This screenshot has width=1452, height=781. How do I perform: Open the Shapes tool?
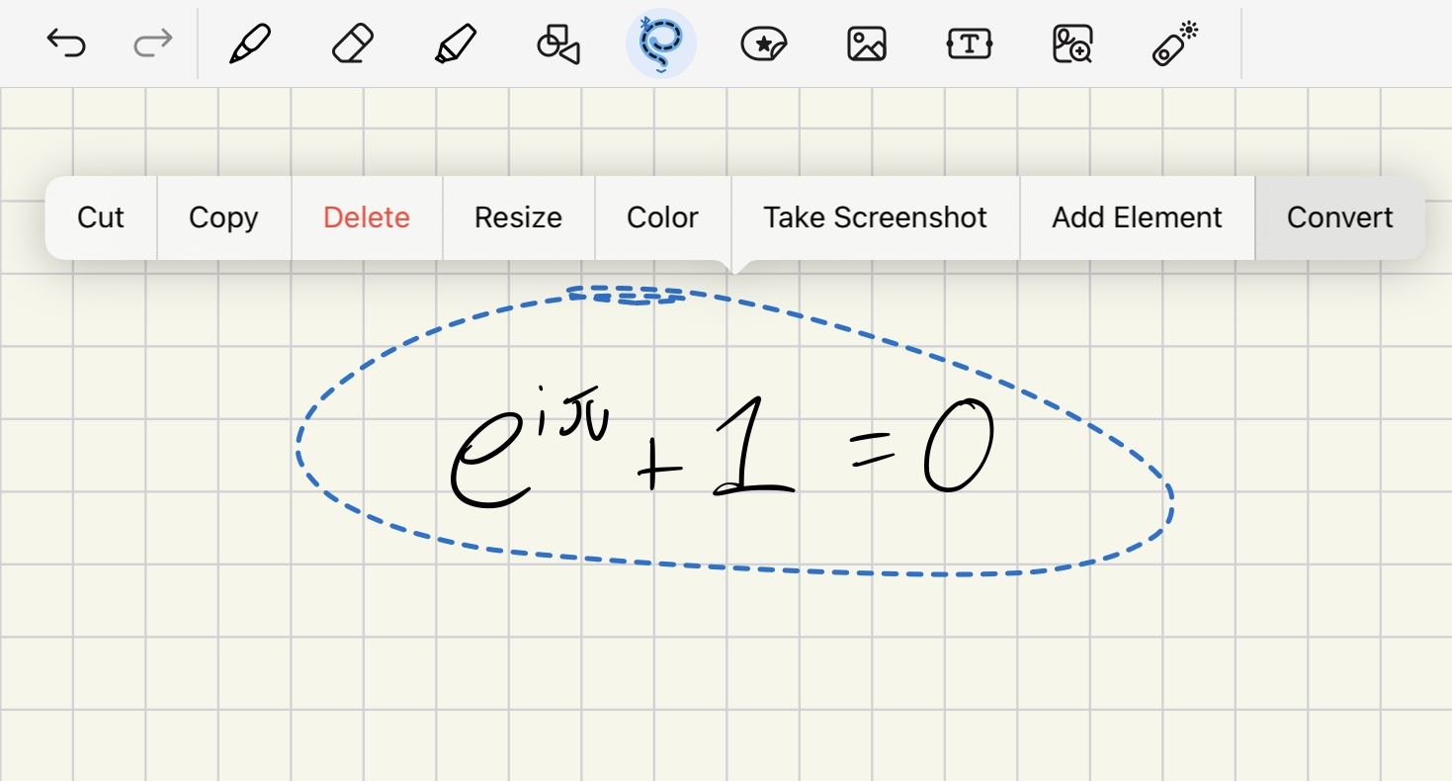click(558, 43)
